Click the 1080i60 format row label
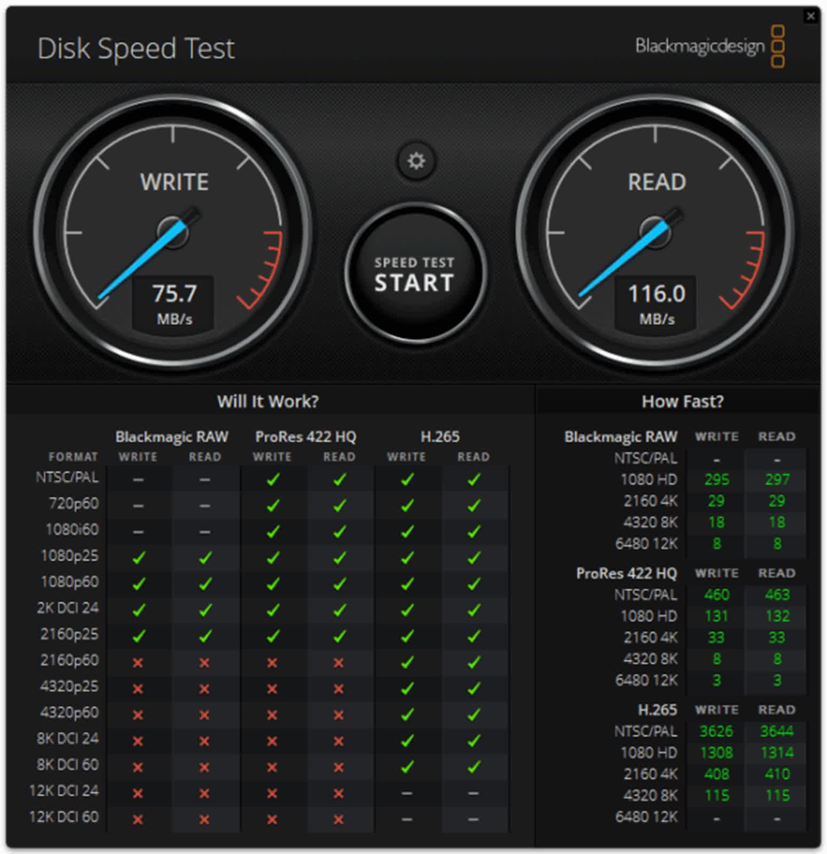The height and width of the screenshot is (854, 827). coord(72,529)
